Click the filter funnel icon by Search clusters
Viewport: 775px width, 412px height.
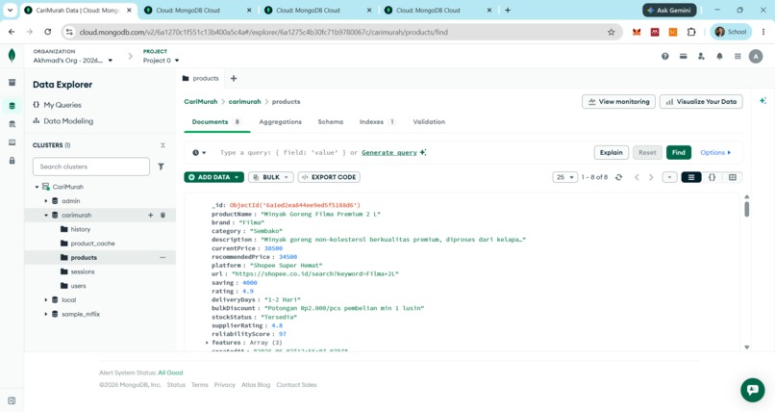[162, 167]
